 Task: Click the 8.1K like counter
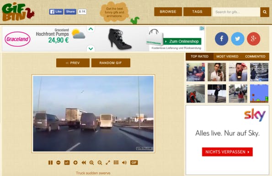82,11
